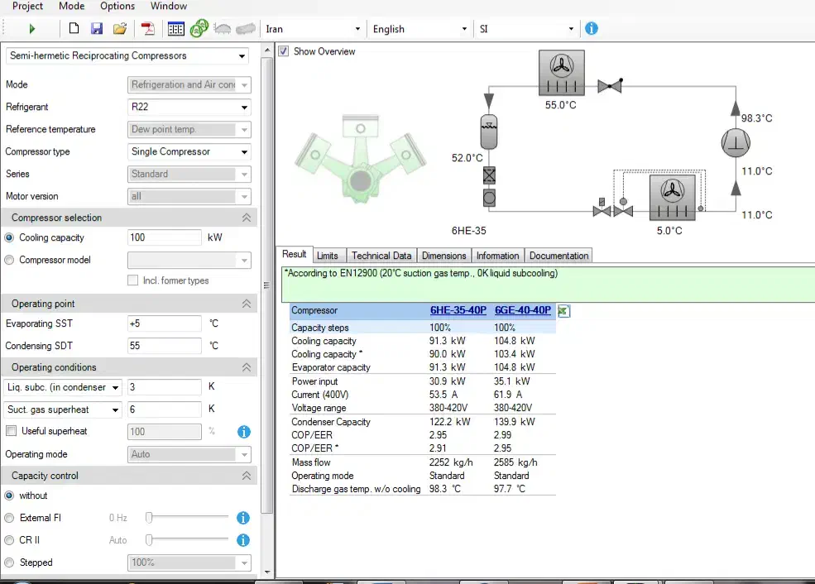The height and width of the screenshot is (584, 815).
Task: Expand the Compressor type dropdown
Action: point(243,152)
